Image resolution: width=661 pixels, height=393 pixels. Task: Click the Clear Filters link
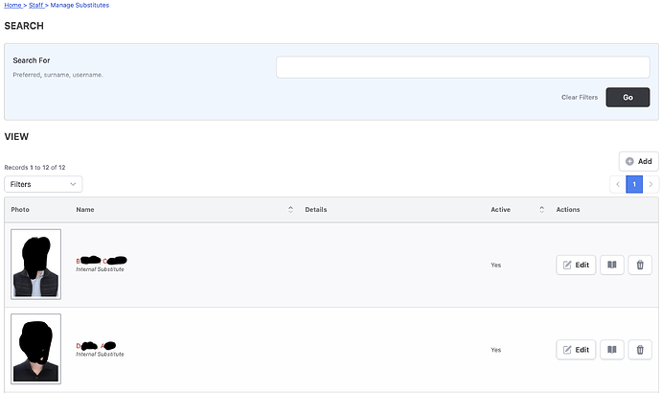[x=580, y=98]
